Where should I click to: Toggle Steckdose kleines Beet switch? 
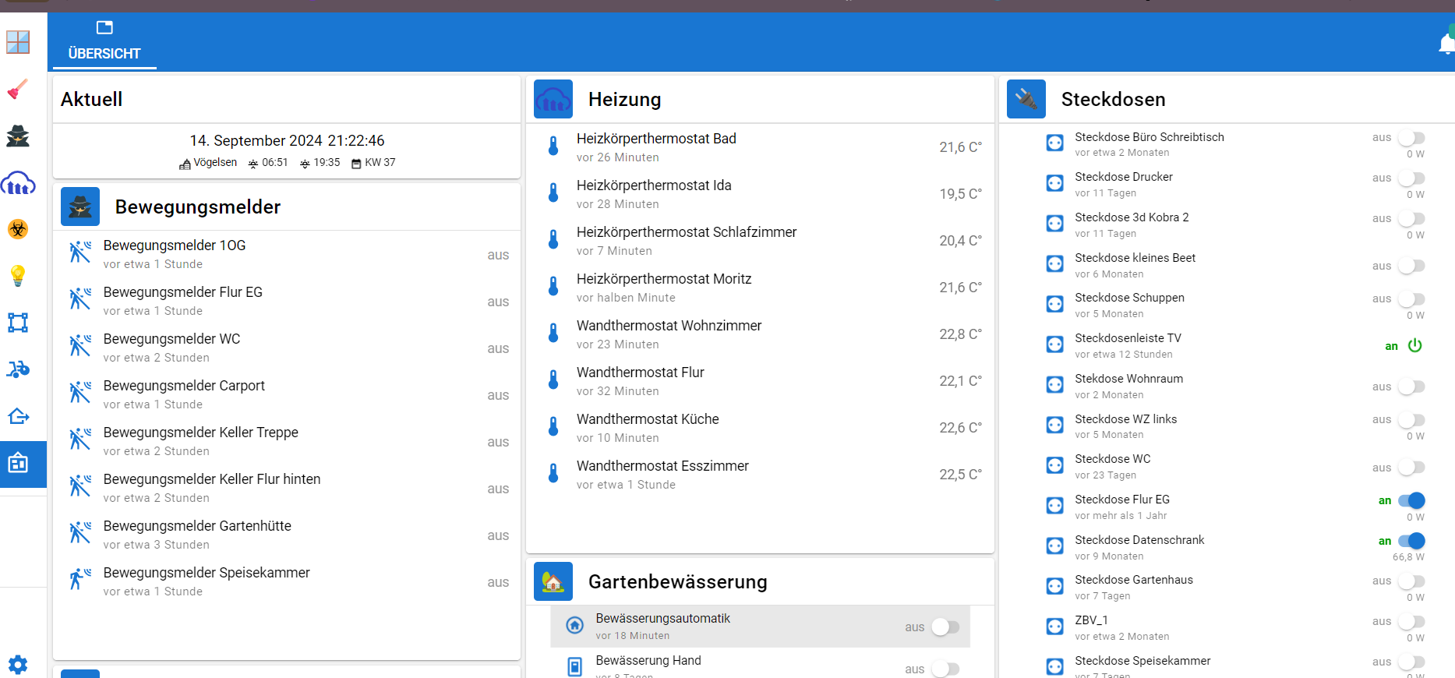click(x=1411, y=266)
